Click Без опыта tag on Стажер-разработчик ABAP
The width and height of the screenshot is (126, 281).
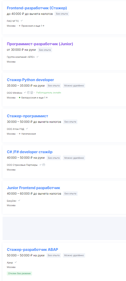(54, 255)
